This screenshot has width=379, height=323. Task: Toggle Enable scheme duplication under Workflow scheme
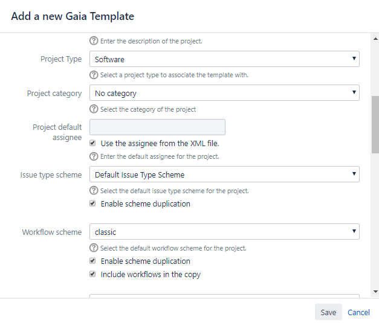[x=92, y=261]
